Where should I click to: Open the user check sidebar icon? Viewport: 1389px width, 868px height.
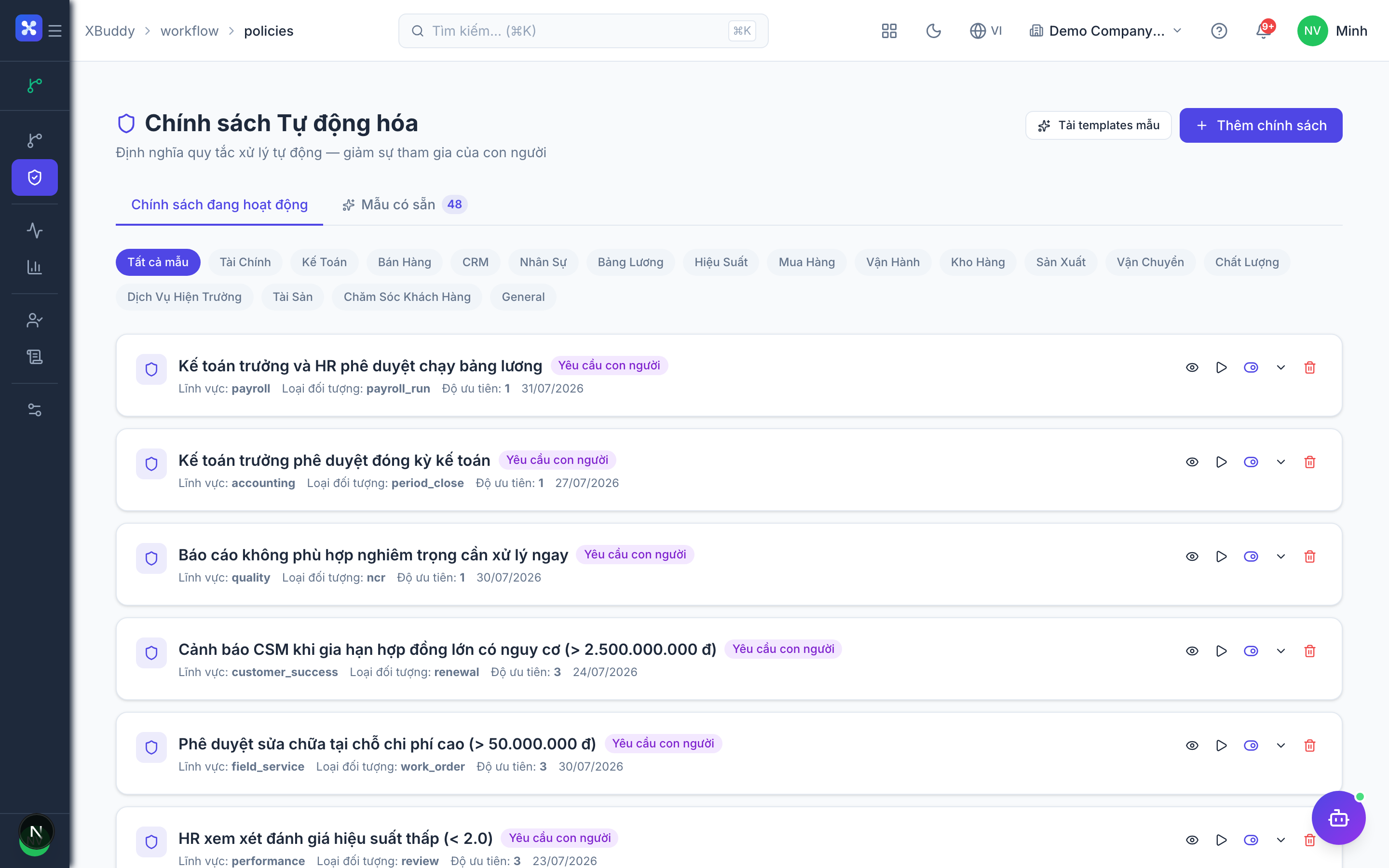[x=34, y=320]
